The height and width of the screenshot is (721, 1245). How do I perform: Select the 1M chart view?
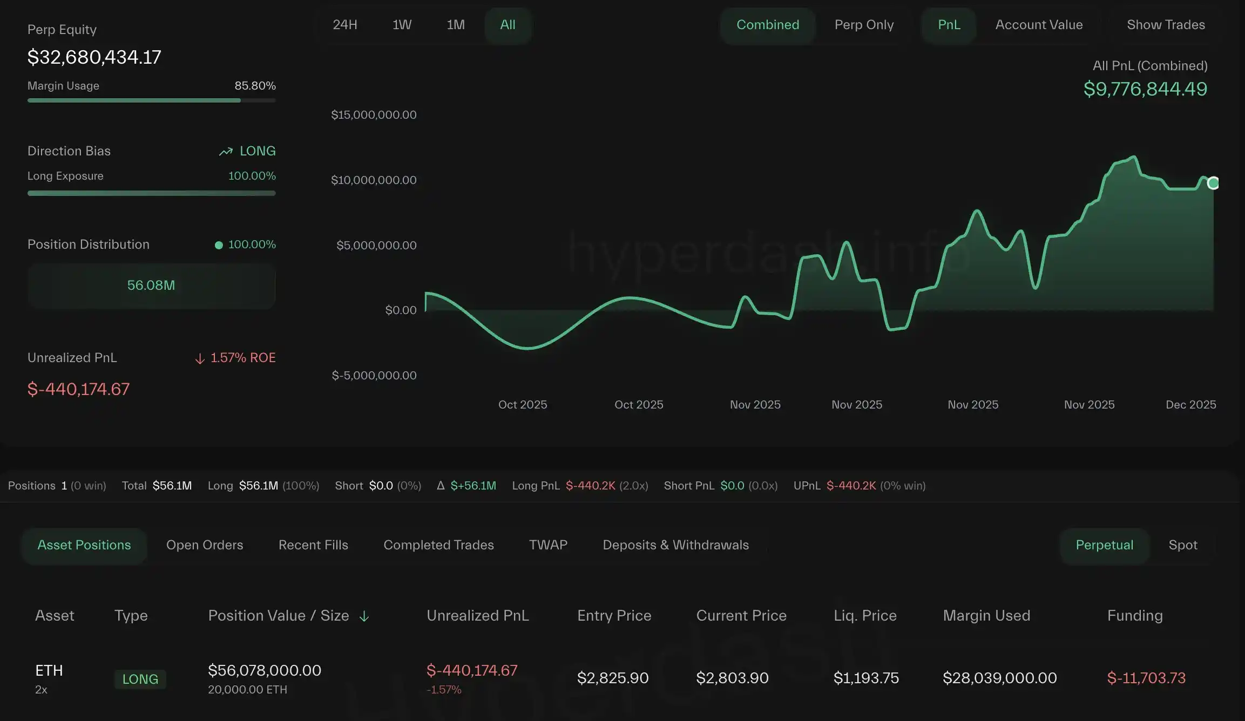[x=455, y=25]
